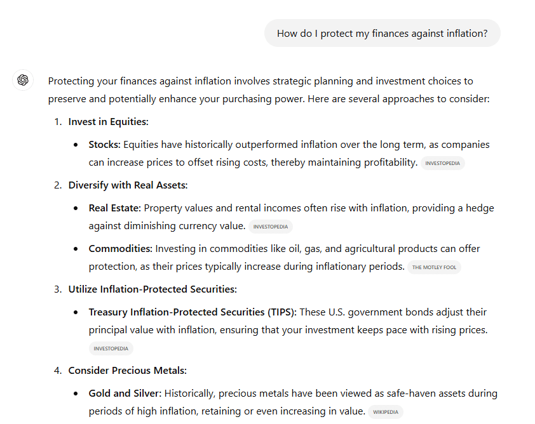Open the Investopedia source chip after Real Estate
The width and height of the screenshot is (535, 424).
271,227
